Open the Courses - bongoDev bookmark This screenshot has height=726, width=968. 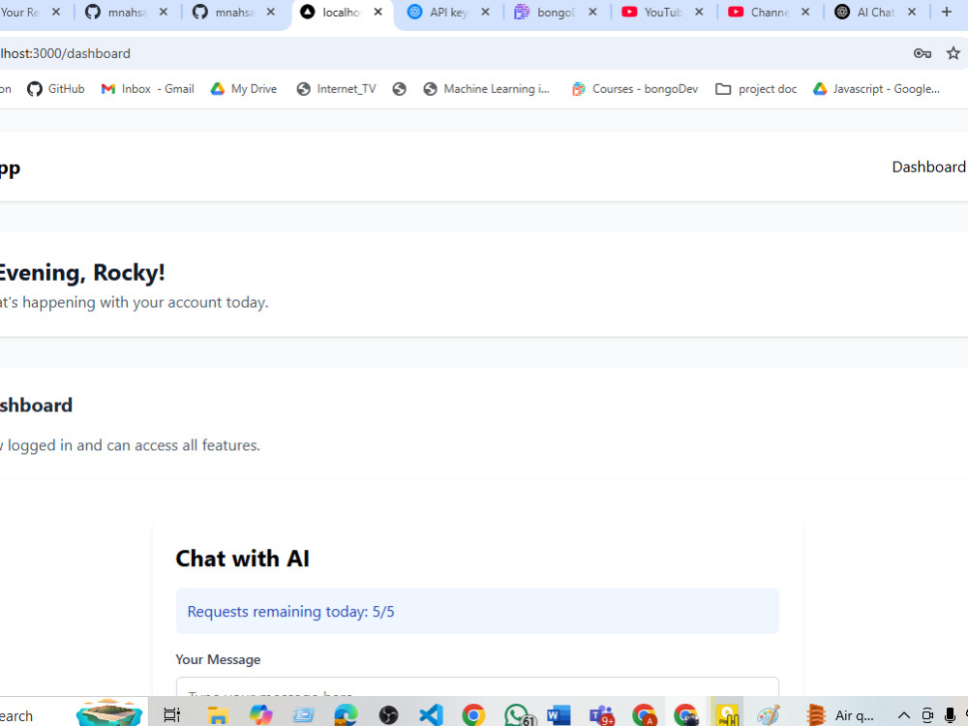pyautogui.click(x=635, y=89)
